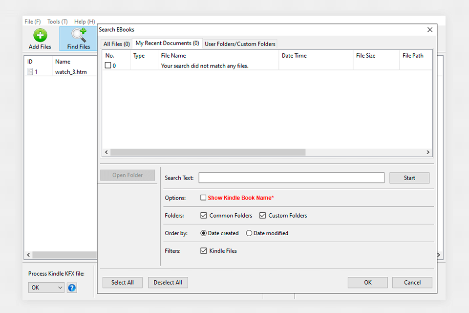Select Date modified ordering

pos(249,233)
